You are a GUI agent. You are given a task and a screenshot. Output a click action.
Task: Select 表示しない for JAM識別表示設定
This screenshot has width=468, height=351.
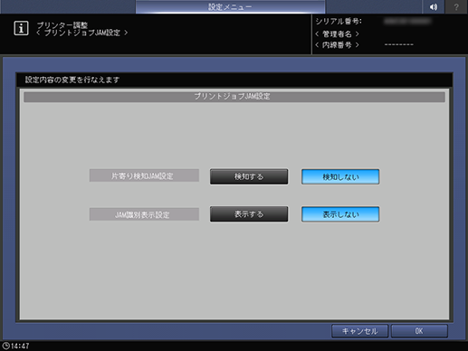tap(340, 214)
